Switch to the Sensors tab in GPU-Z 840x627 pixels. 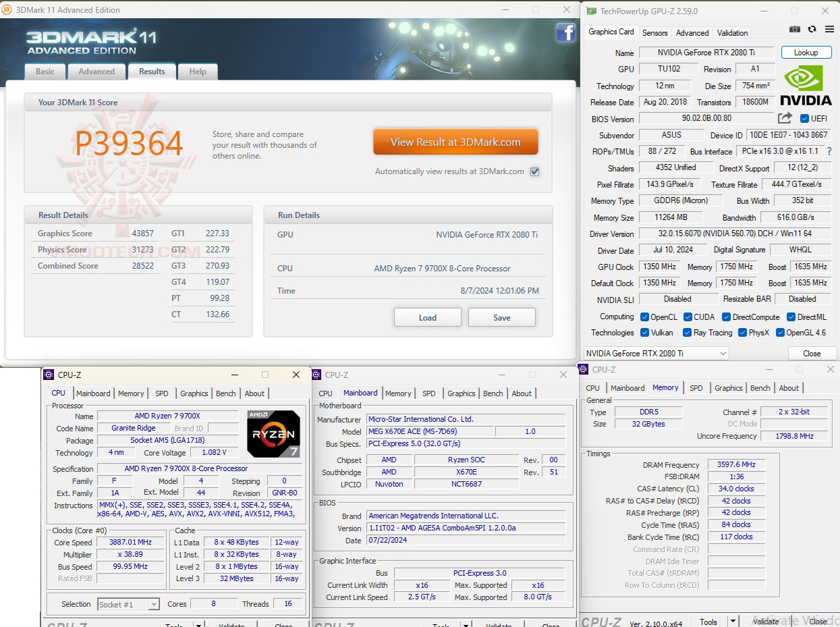[654, 32]
